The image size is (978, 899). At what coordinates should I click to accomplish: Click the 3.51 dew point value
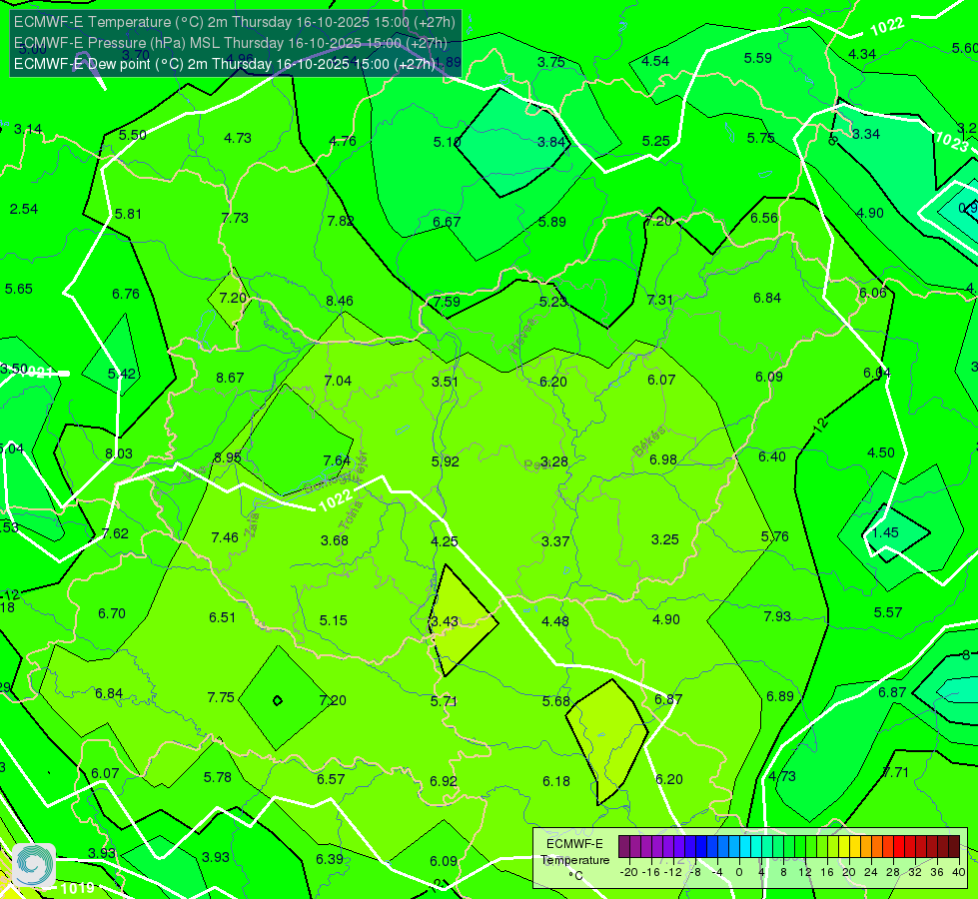(445, 382)
